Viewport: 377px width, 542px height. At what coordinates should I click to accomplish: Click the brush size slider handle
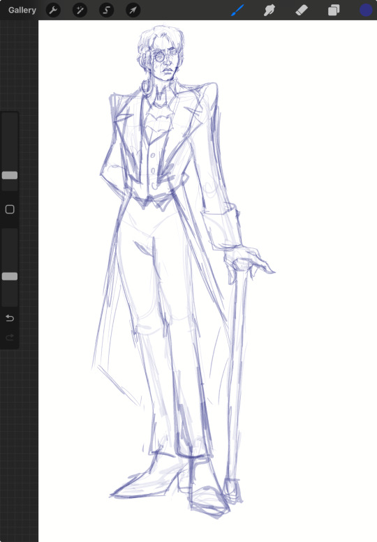click(x=10, y=175)
